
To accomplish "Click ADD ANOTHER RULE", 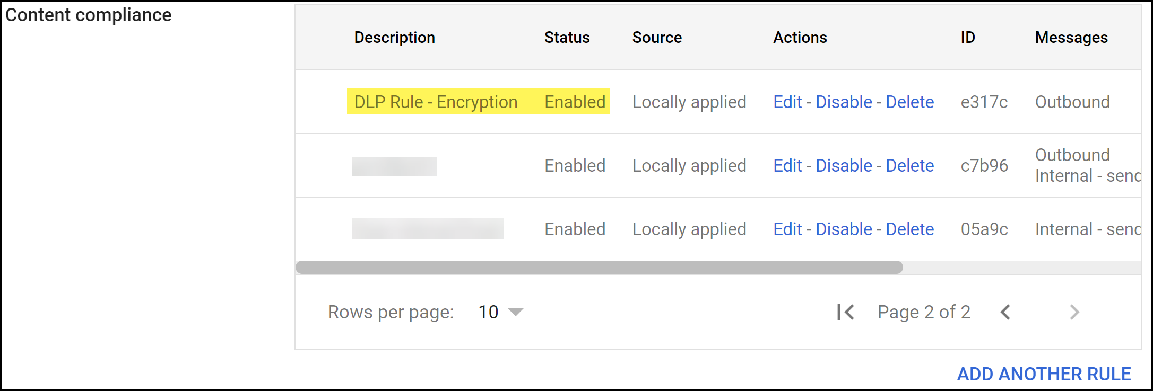I will (1044, 374).
